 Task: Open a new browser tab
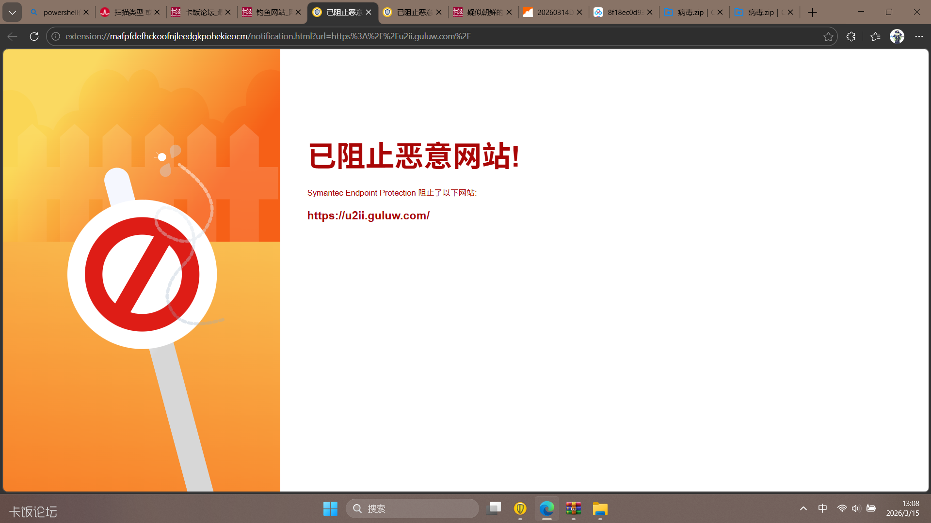[x=812, y=12]
